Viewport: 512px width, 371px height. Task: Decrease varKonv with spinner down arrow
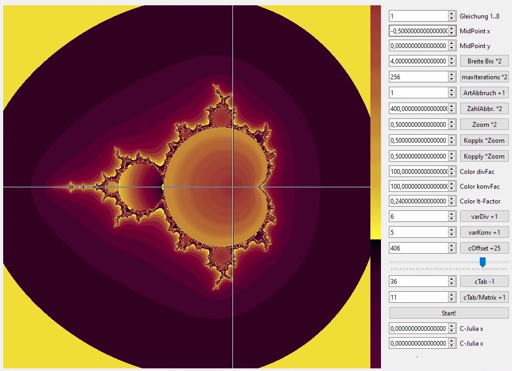pyautogui.click(x=452, y=235)
